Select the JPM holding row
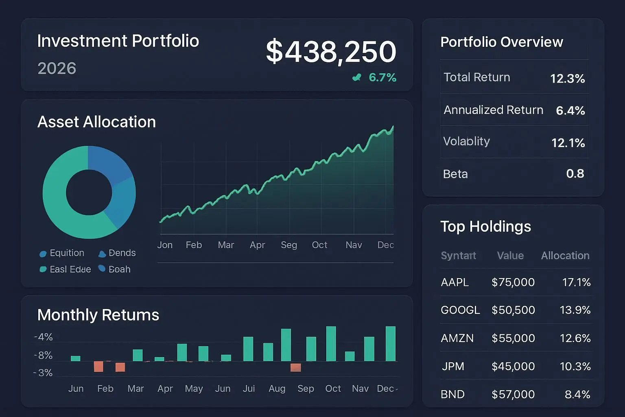 tap(515, 366)
